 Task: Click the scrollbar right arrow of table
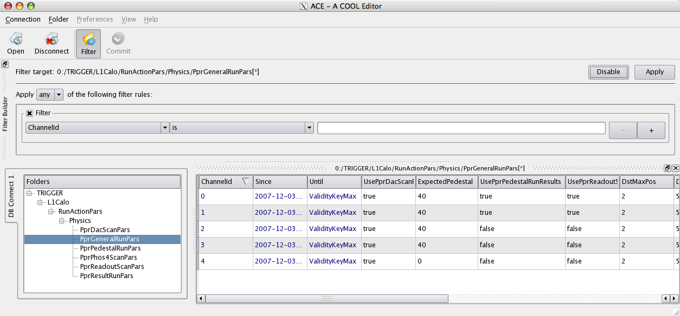click(x=674, y=298)
